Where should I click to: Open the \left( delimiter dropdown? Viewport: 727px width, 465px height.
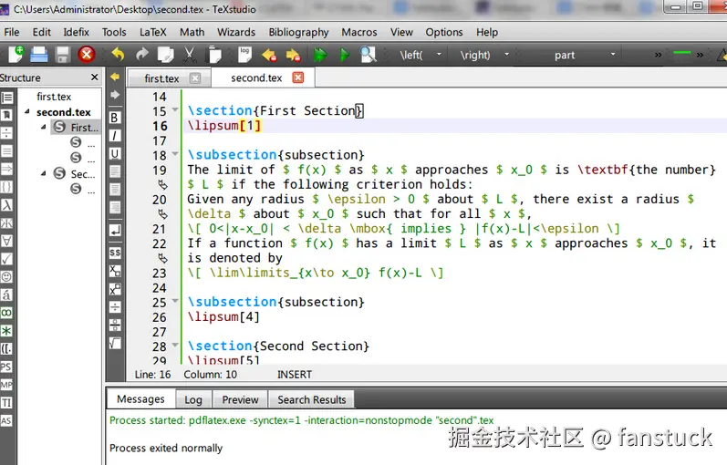tap(439, 55)
